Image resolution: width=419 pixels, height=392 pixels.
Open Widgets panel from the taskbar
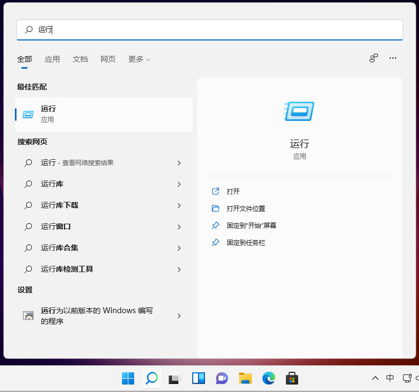(x=199, y=378)
